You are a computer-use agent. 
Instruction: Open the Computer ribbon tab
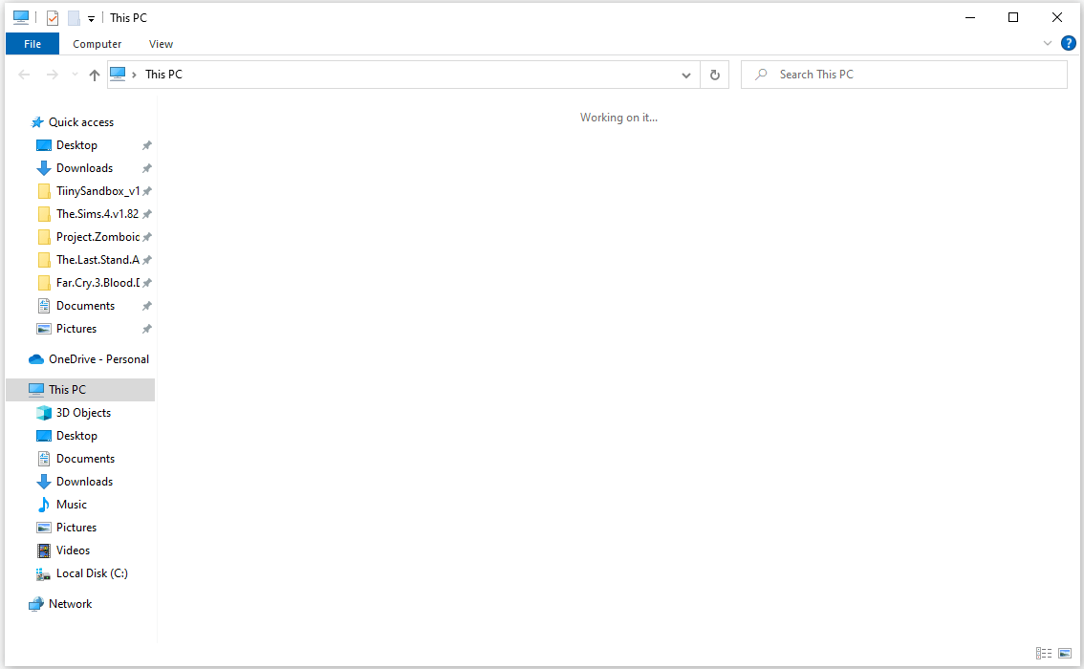click(97, 44)
